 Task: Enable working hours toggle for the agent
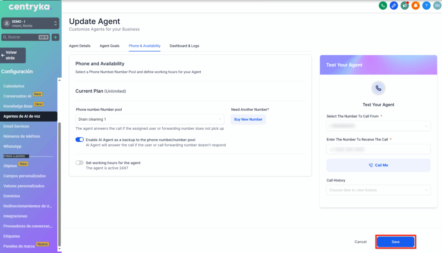click(x=79, y=163)
